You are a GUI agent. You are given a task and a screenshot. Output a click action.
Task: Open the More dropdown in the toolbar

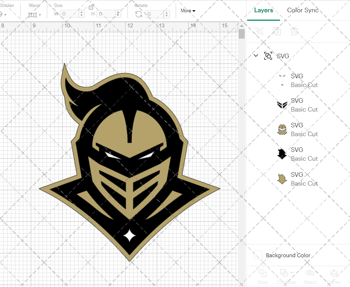point(188,11)
